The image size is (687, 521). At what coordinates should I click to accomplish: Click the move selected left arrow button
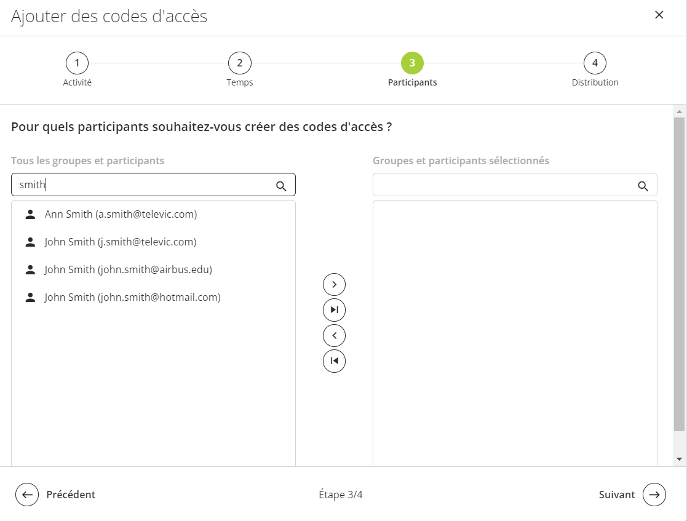coord(335,336)
